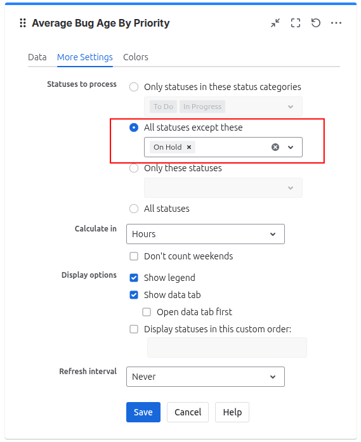Click the Cancel button
361x442 pixels.
(x=188, y=412)
